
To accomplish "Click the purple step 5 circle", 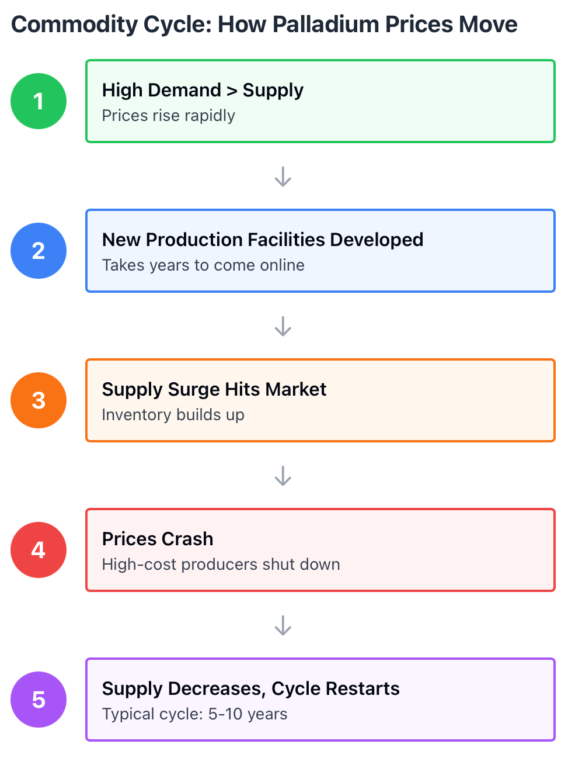I will coord(39,700).
